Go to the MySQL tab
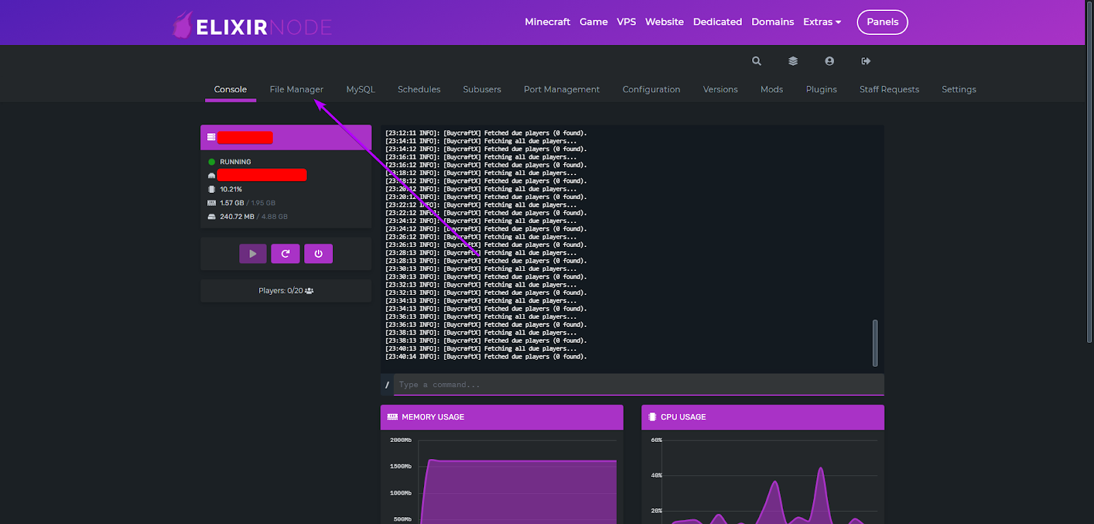The height and width of the screenshot is (524, 1094). [361, 90]
